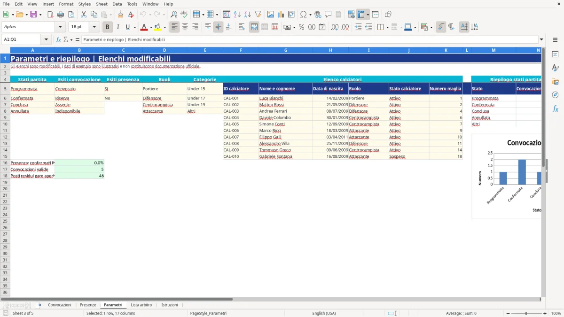Open the Styles menu
Image resolution: width=564 pixels, height=317 pixels.
tap(85, 4)
